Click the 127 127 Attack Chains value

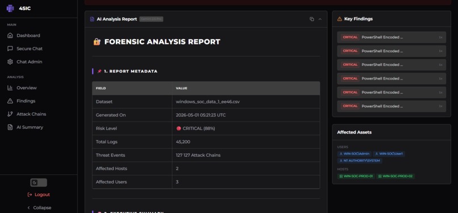[198, 155]
